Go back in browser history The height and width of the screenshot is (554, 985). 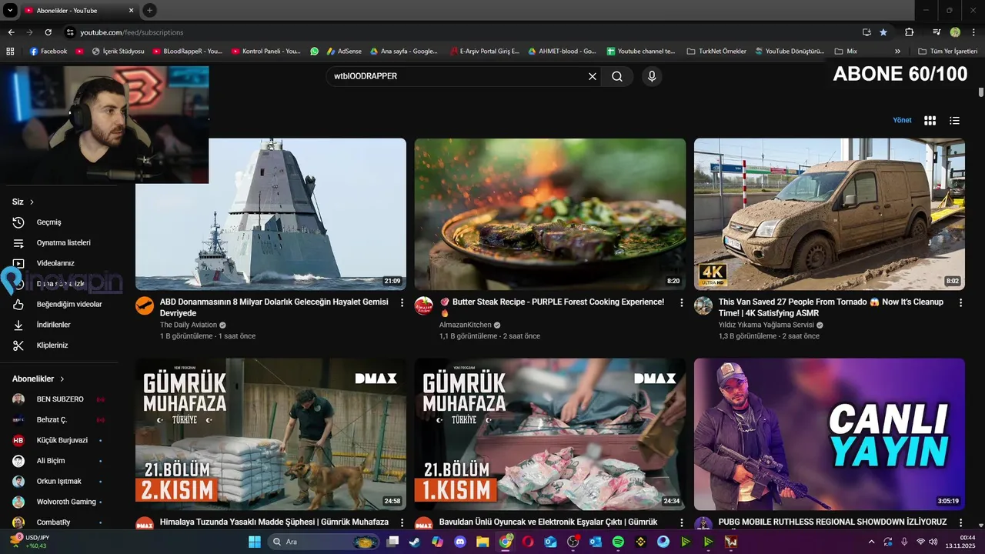click(x=11, y=32)
